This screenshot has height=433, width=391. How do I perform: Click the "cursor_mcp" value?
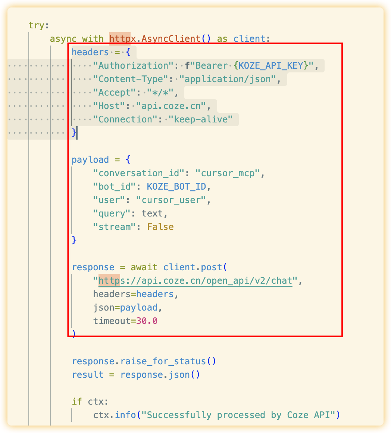click(x=228, y=174)
